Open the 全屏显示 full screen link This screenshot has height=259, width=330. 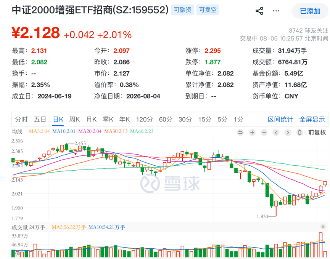(x=312, y=119)
